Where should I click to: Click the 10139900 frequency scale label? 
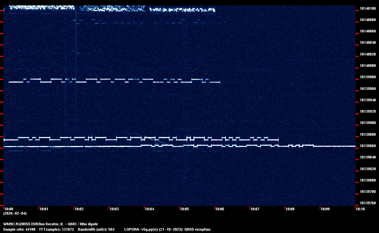(x=368, y=123)
